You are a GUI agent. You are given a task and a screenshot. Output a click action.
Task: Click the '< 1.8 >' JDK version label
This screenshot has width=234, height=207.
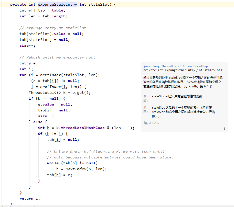pos(154,123)
